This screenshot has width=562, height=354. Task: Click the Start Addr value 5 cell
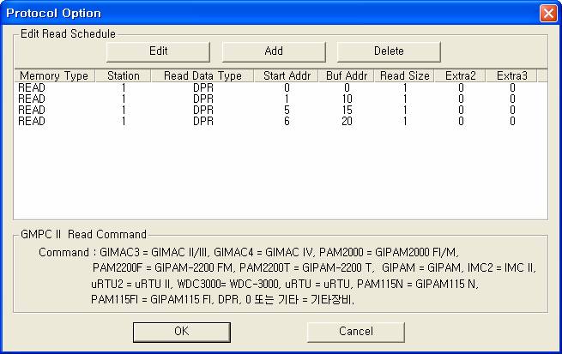[x=287, y=110]
